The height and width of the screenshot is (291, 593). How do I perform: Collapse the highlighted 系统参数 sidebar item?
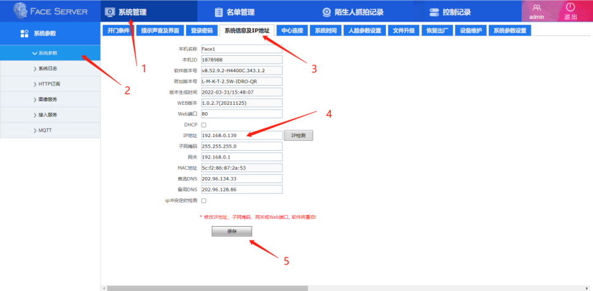(x=50, y=53)
